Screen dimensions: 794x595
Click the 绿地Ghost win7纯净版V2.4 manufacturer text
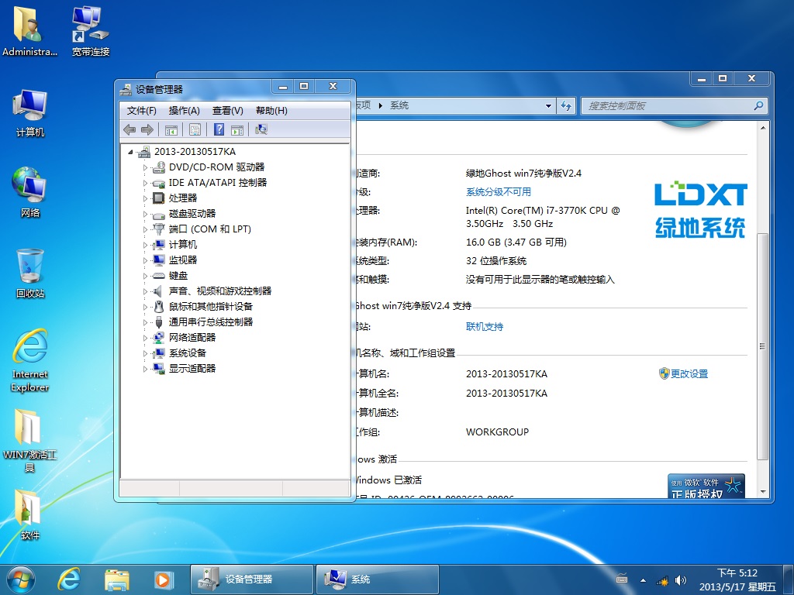point(523,174)
